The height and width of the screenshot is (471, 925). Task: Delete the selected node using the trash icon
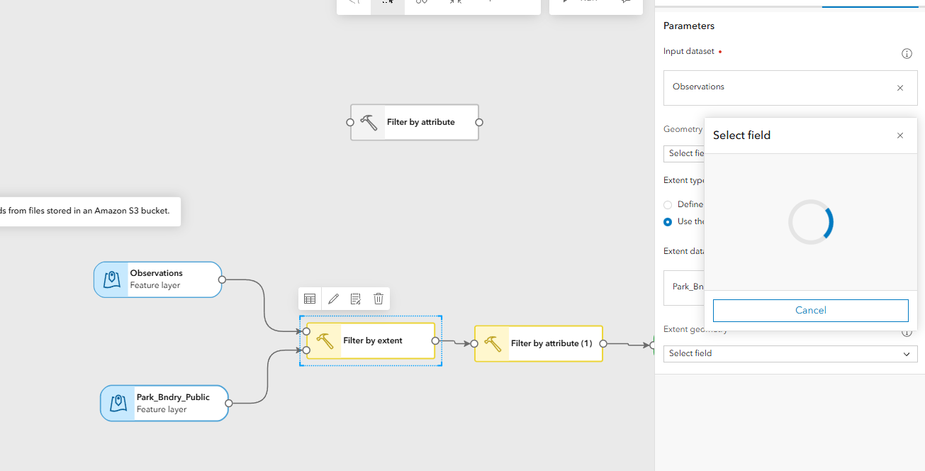pos(379,299)
